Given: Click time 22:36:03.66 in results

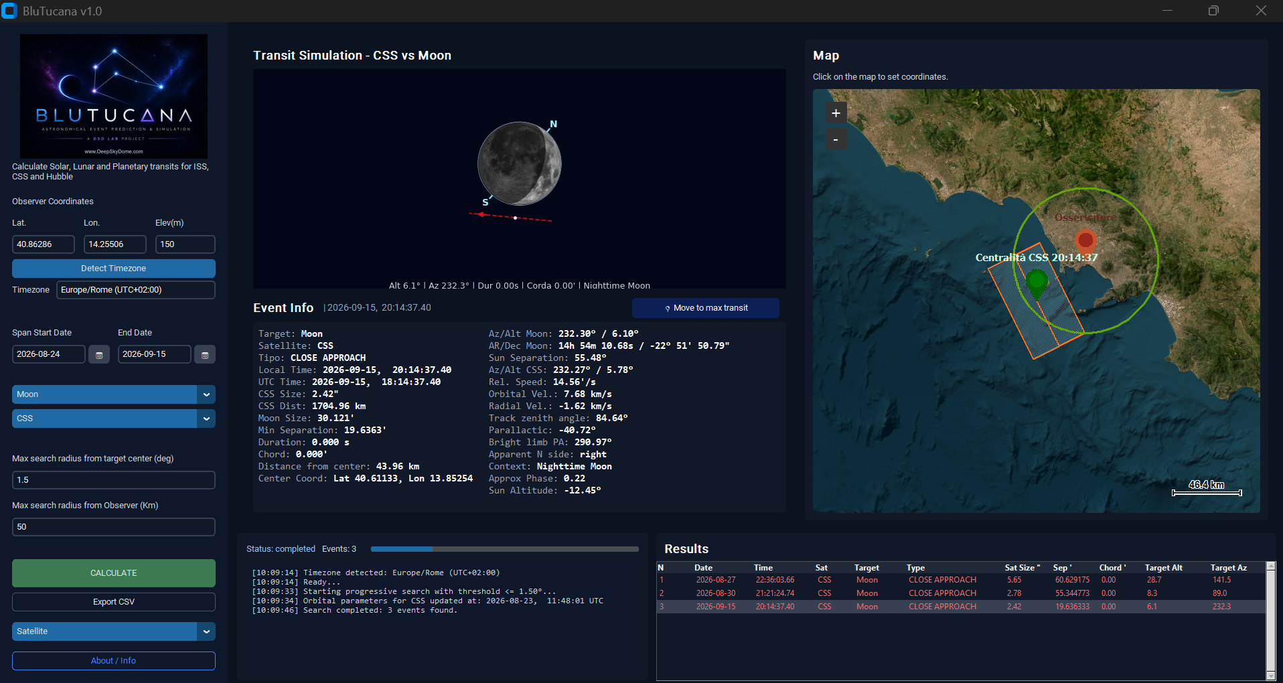Looking at the screenshot, I should tap(775, 580).
